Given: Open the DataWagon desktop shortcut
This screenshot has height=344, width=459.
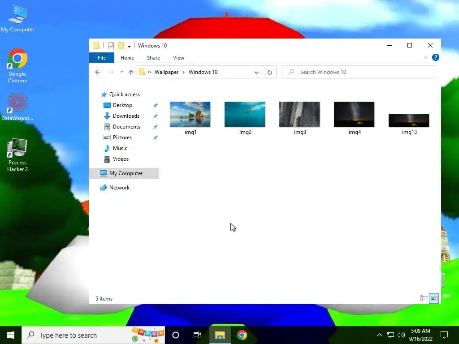Looking at the screenshot, I should (x=17, y=107).
